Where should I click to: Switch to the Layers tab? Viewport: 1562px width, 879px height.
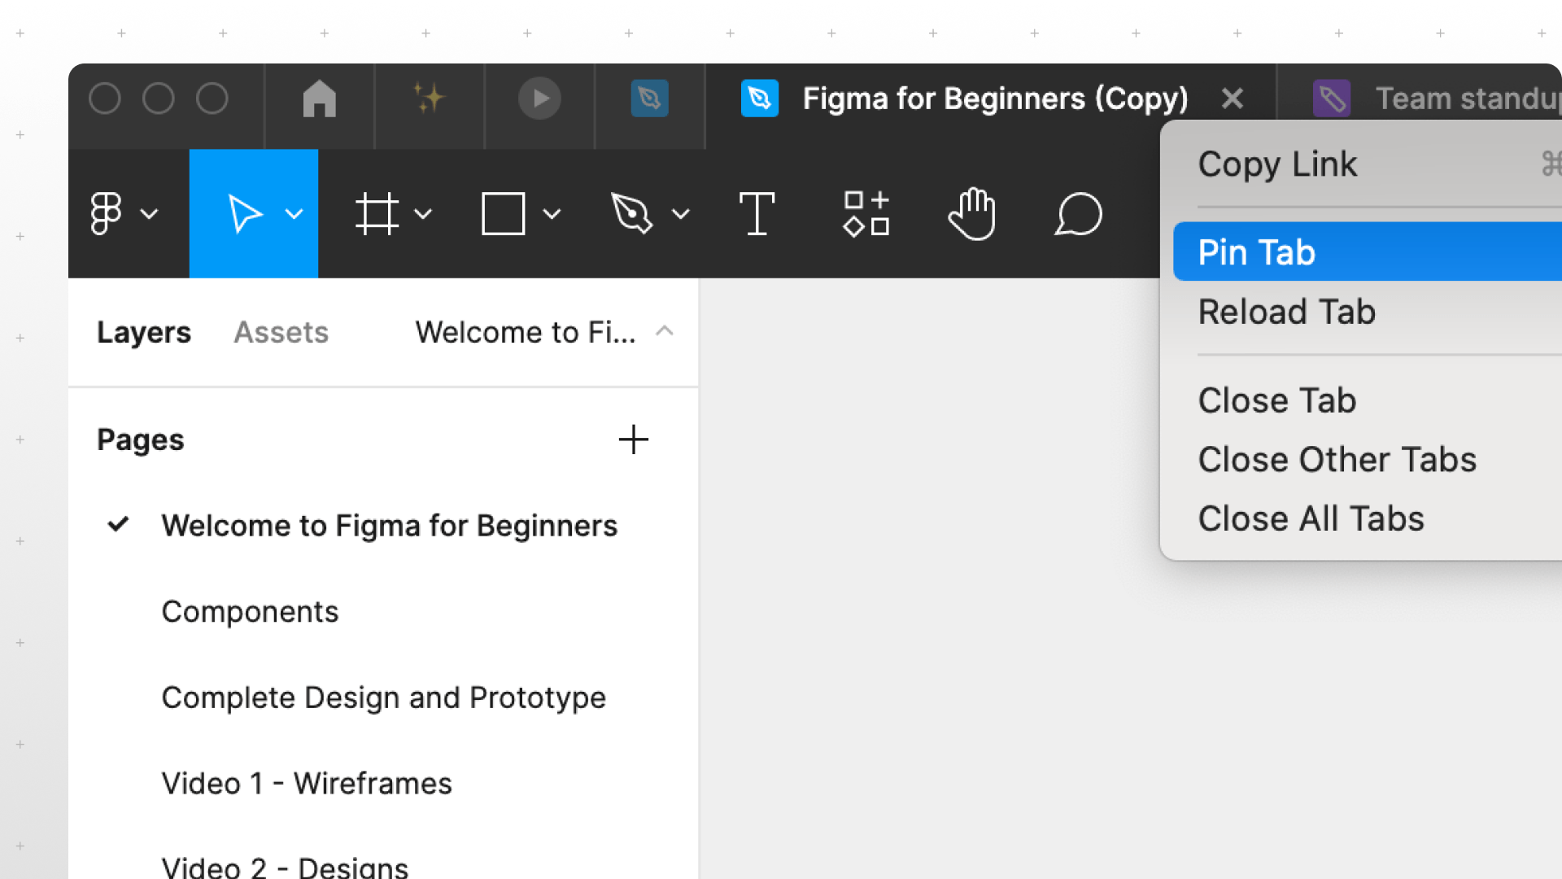click(x=144, y=332)
